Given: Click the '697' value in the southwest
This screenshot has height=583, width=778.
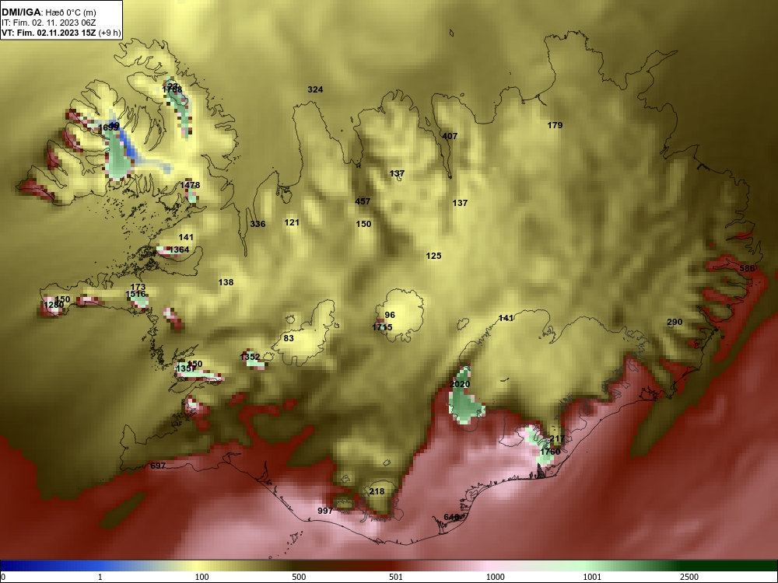Looking at the screenshot, I should click(158, 466).
